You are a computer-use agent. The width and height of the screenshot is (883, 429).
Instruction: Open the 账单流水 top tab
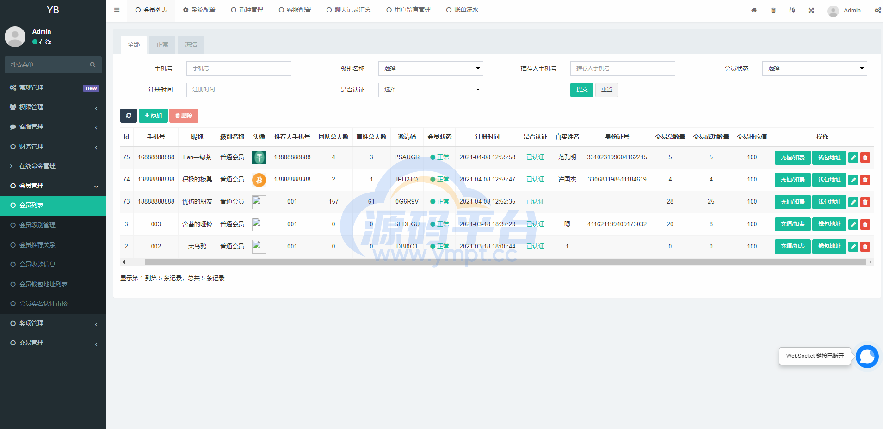click(462, 10)
